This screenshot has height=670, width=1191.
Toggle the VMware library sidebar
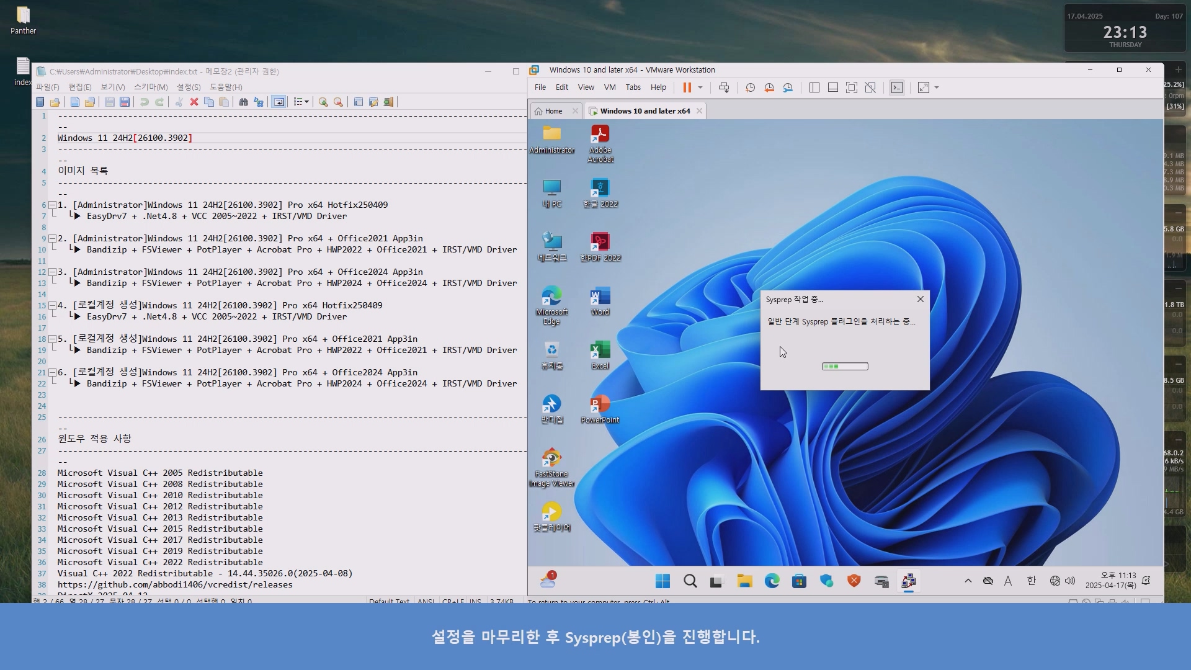tap(814, 87)
